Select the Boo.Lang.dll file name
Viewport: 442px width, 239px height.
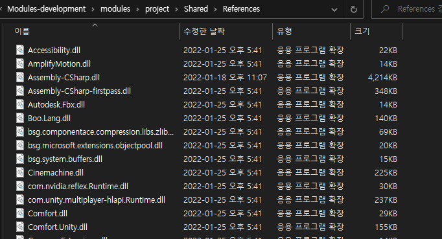(49, 119)
